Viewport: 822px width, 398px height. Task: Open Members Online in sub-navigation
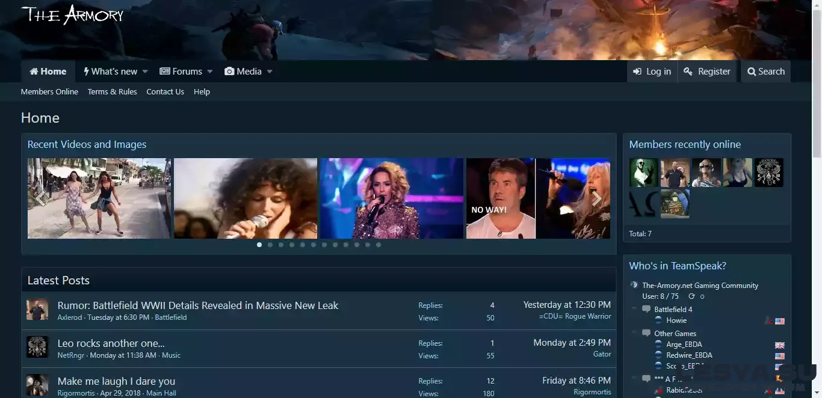click(49, 92)
